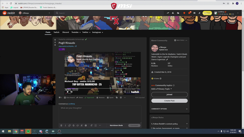Open the All bar-chart icon in Reddit header
Image resolution: width=244 pixels, height=137 pixels.
point(173,13)
